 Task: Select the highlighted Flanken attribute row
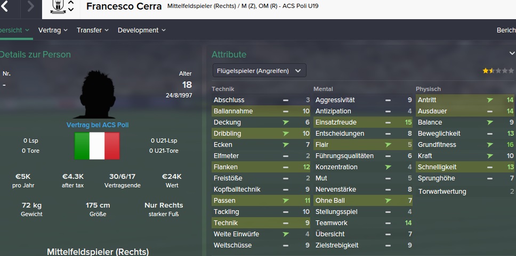(x=261, y=167)
